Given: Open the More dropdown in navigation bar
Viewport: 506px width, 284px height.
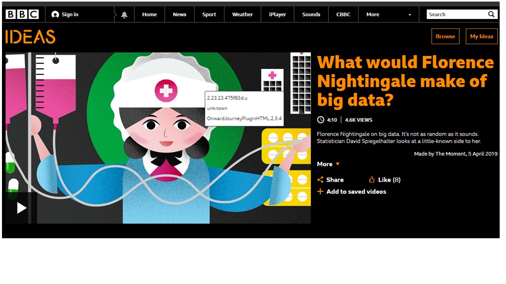Looking at the screenshot, I should tap(410, 15).
